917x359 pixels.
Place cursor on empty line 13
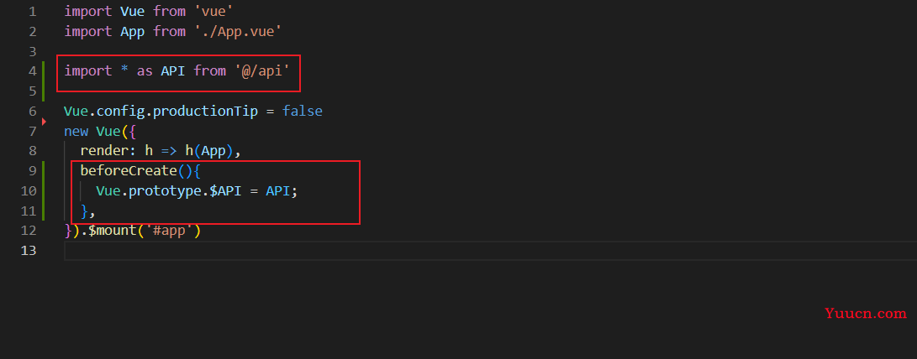click(x=490, y=251)
